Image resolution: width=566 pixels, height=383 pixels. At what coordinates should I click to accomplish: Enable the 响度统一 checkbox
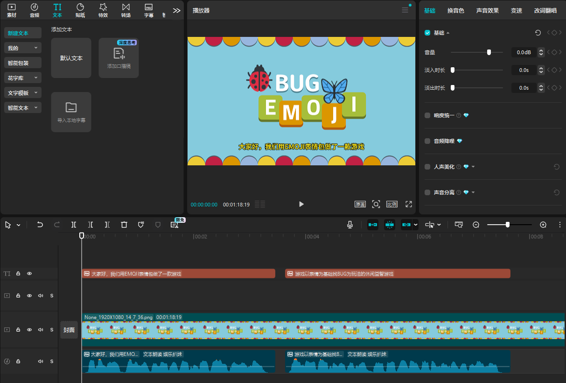click(x=427, y=115)
